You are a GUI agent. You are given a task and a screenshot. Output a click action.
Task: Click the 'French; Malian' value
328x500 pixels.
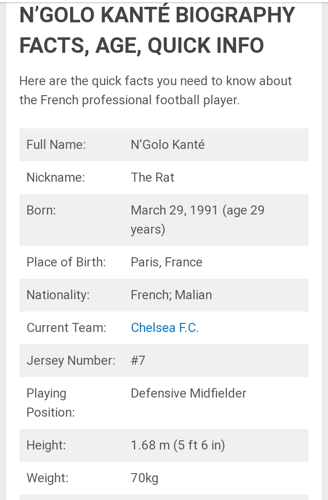(171, 295)
